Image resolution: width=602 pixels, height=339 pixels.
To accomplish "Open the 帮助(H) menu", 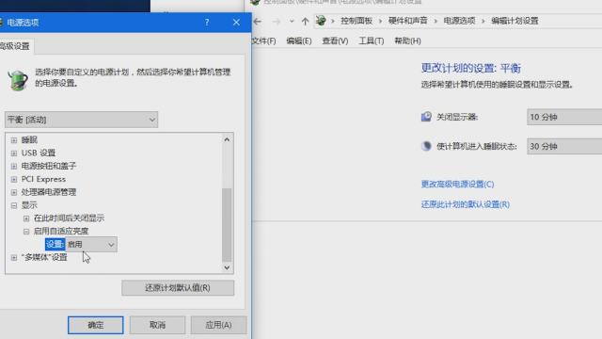I will point(407,40).
